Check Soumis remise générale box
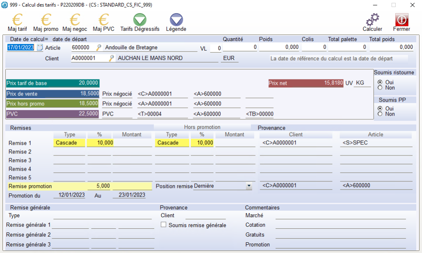 tap(164, 225)
